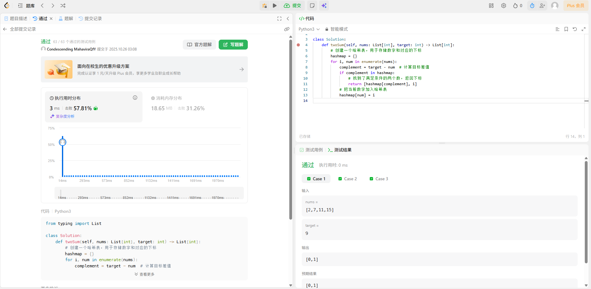Open the settings gear icon
The height and width of the screenshot is (289, 591).
tap(504, 6)
